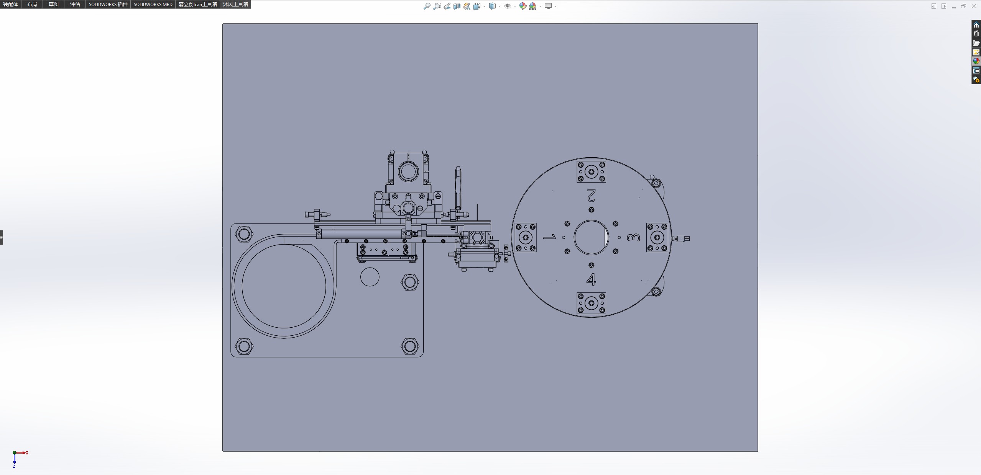Image resolution: width=981 pixels, height=475 pixels.
Task: Select the 评估 tab
Action: 75,4
